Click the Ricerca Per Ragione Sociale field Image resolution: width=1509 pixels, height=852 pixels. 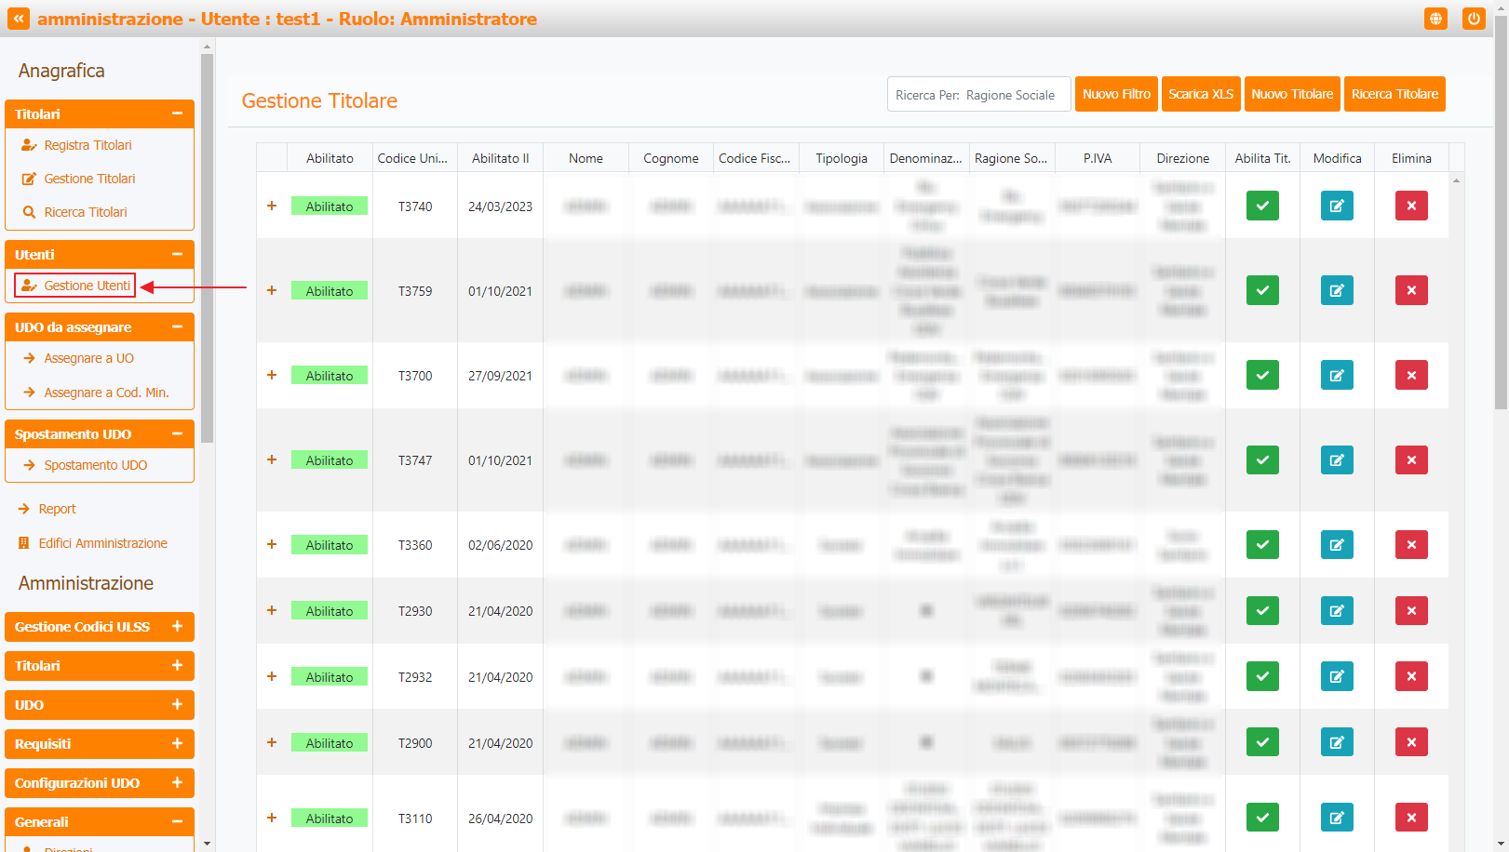click(978, 95)
